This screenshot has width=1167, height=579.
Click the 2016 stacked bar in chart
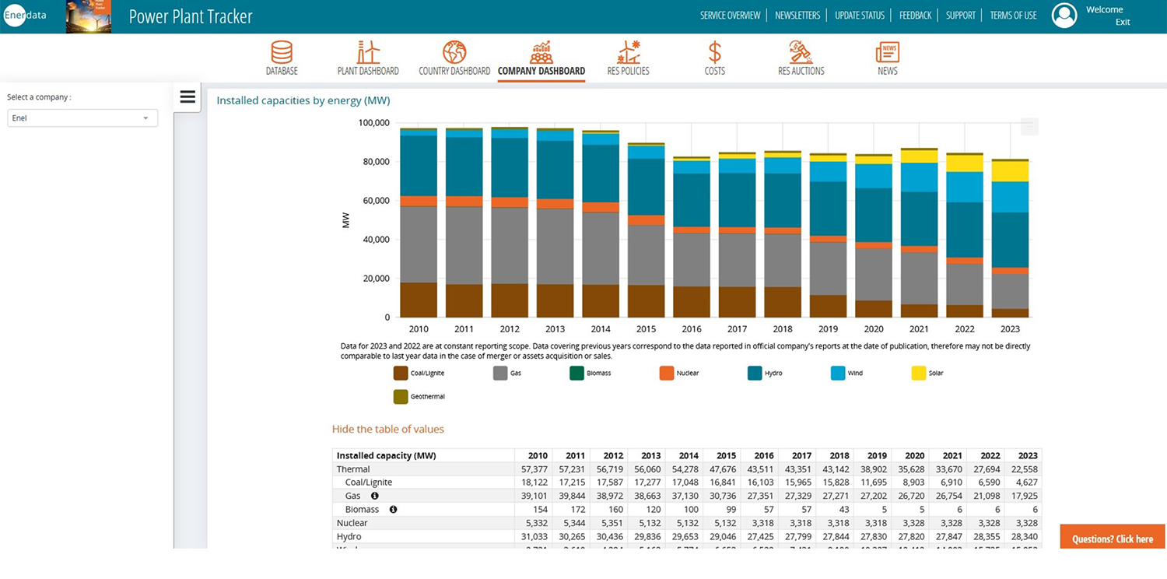pyautogui.click(x=692, y=237)
